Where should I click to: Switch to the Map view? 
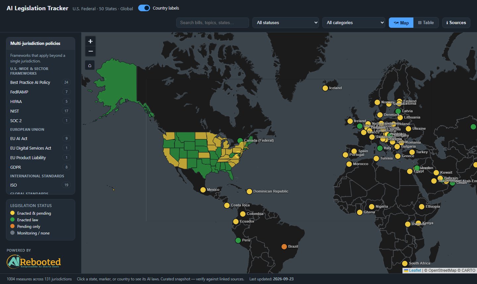tap(401, 23)
